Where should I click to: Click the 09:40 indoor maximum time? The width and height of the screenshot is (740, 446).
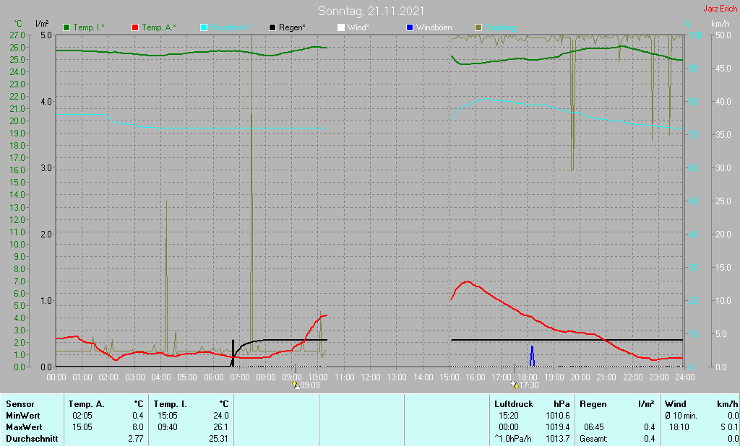click(168, 427)
